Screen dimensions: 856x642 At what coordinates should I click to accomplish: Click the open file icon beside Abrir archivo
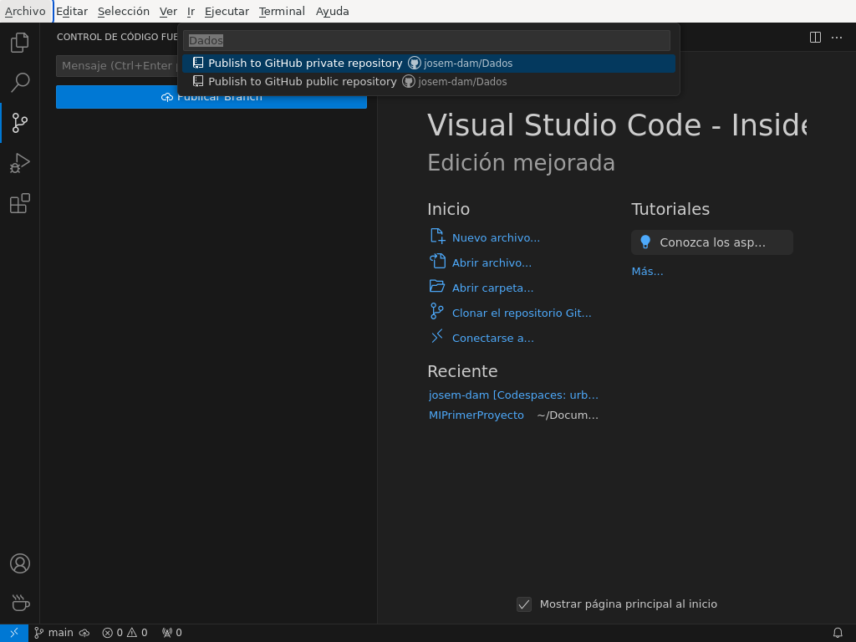[x=437, y=261]
